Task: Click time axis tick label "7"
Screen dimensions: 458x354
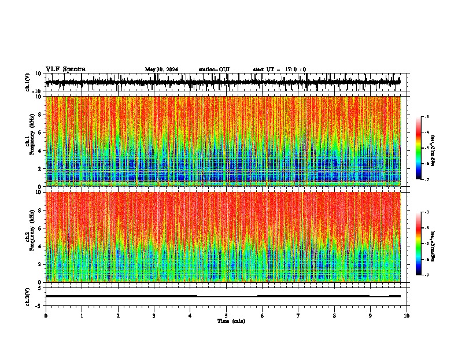Action: click(298, 316)
